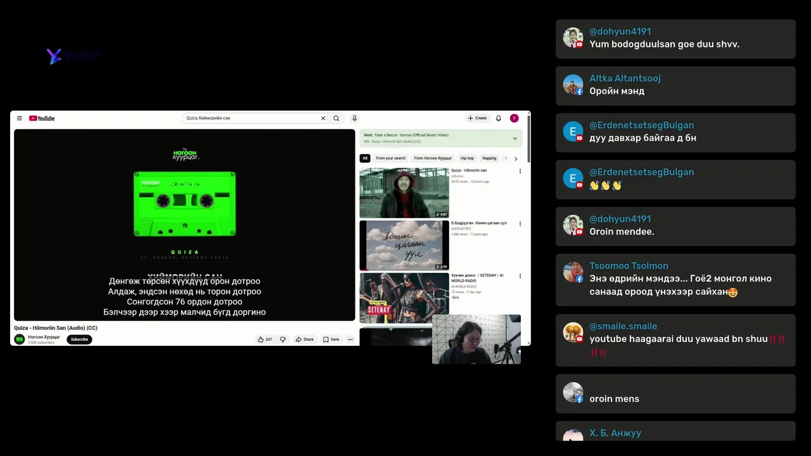Open the notifications bell
The height and width of the screenshot is (456, 811).
click(x=499, y=118)
